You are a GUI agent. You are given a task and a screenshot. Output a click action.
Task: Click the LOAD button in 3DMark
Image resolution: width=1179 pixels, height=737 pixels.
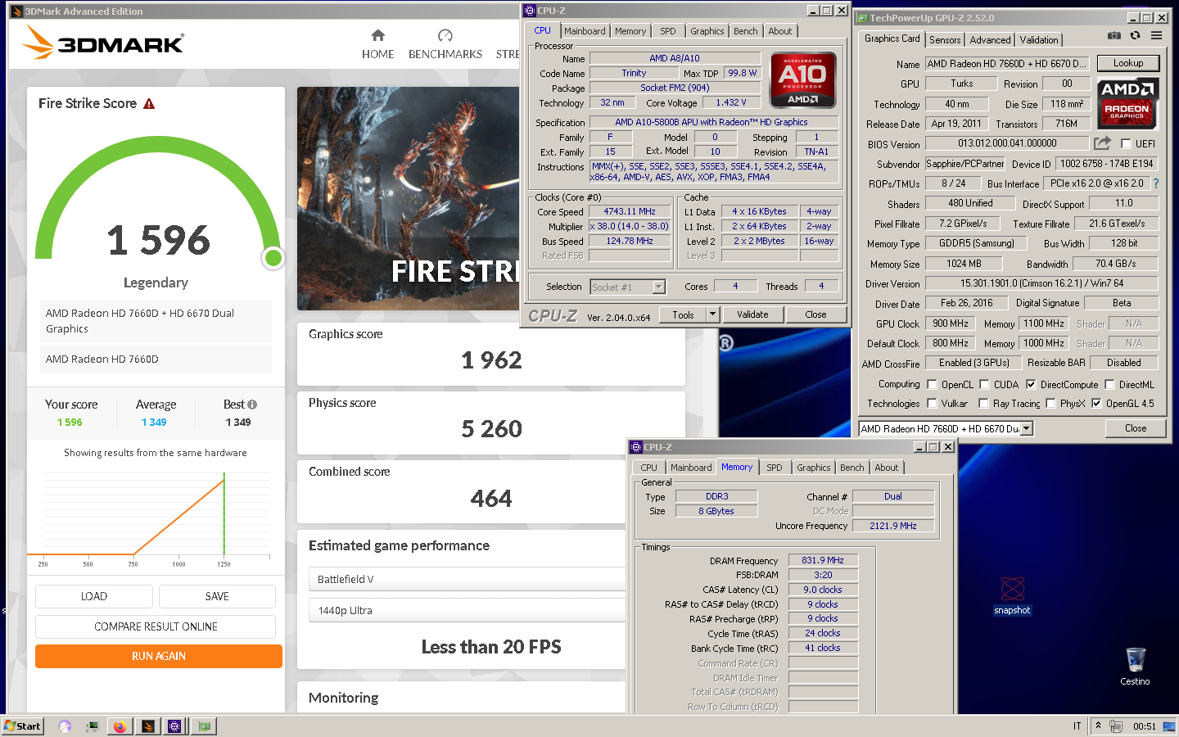point(94,596)
